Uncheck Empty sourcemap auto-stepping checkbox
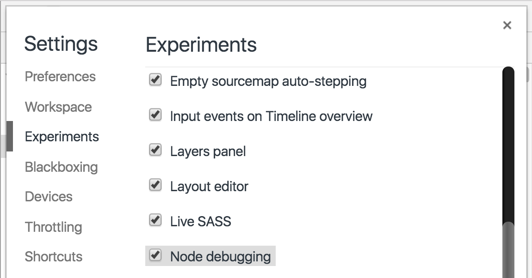 point(155,80)
